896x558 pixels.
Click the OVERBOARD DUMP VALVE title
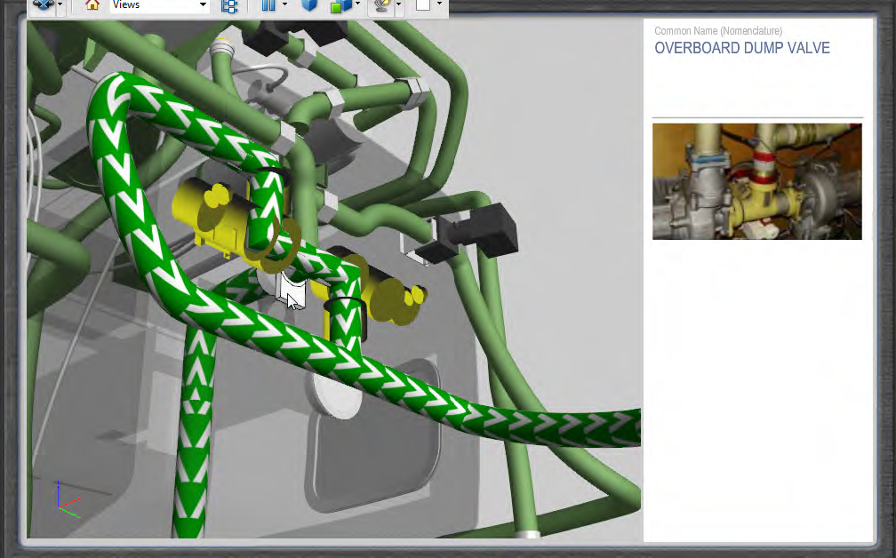coord(741,48)
